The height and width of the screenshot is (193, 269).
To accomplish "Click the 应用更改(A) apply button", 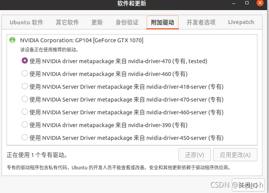I will [x=235, y=155].
